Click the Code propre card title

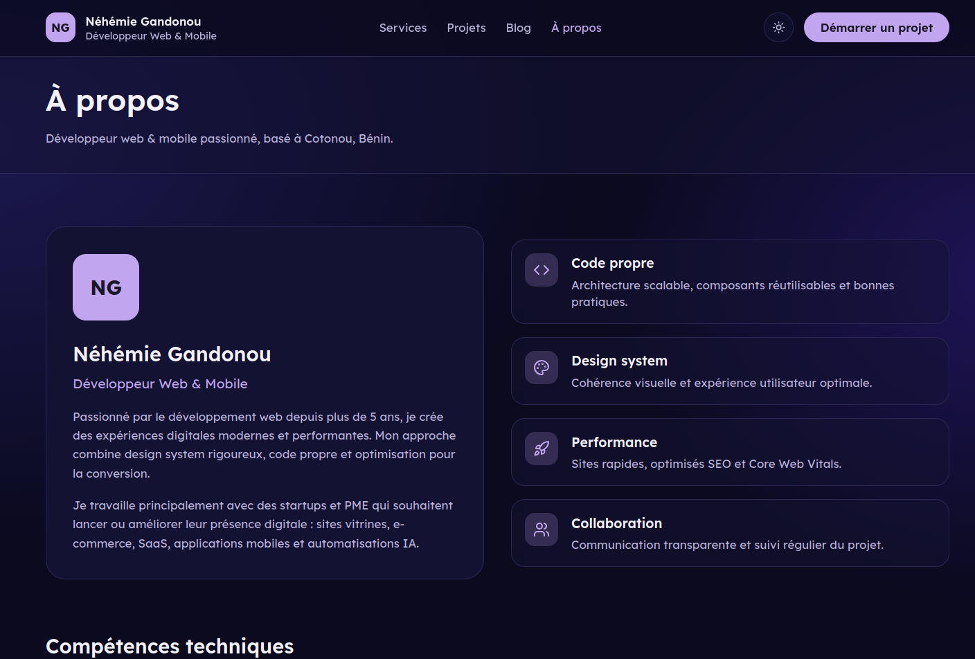tap(612, 263)
